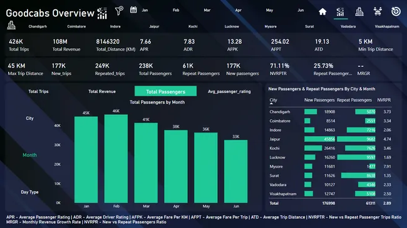Click the 19.13 ATD card
The image size is (407, 228).
[322, 45]
